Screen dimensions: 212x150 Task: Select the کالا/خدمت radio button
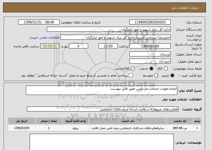tap(133, 69)
